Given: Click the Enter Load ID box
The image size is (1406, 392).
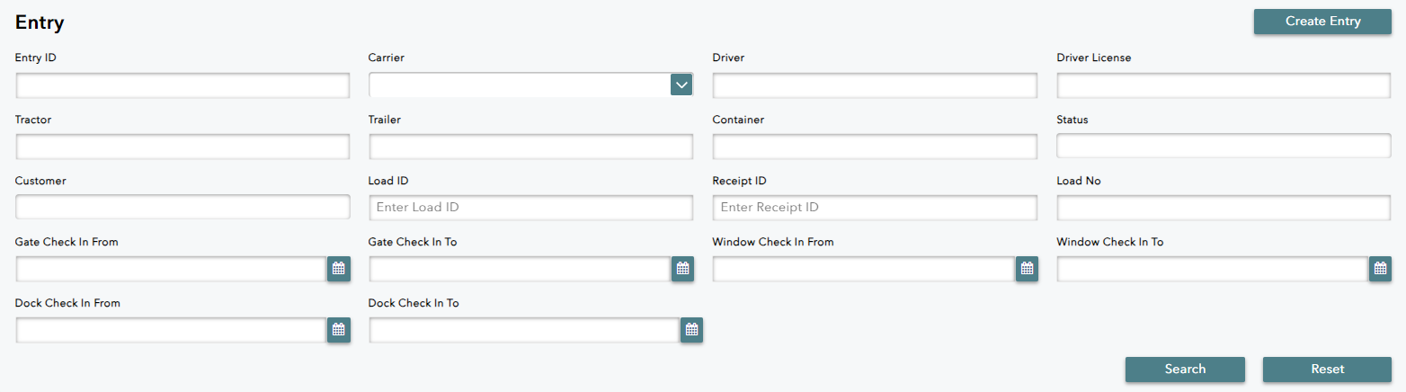Looking at the screenshot, I should coord(530,208).
